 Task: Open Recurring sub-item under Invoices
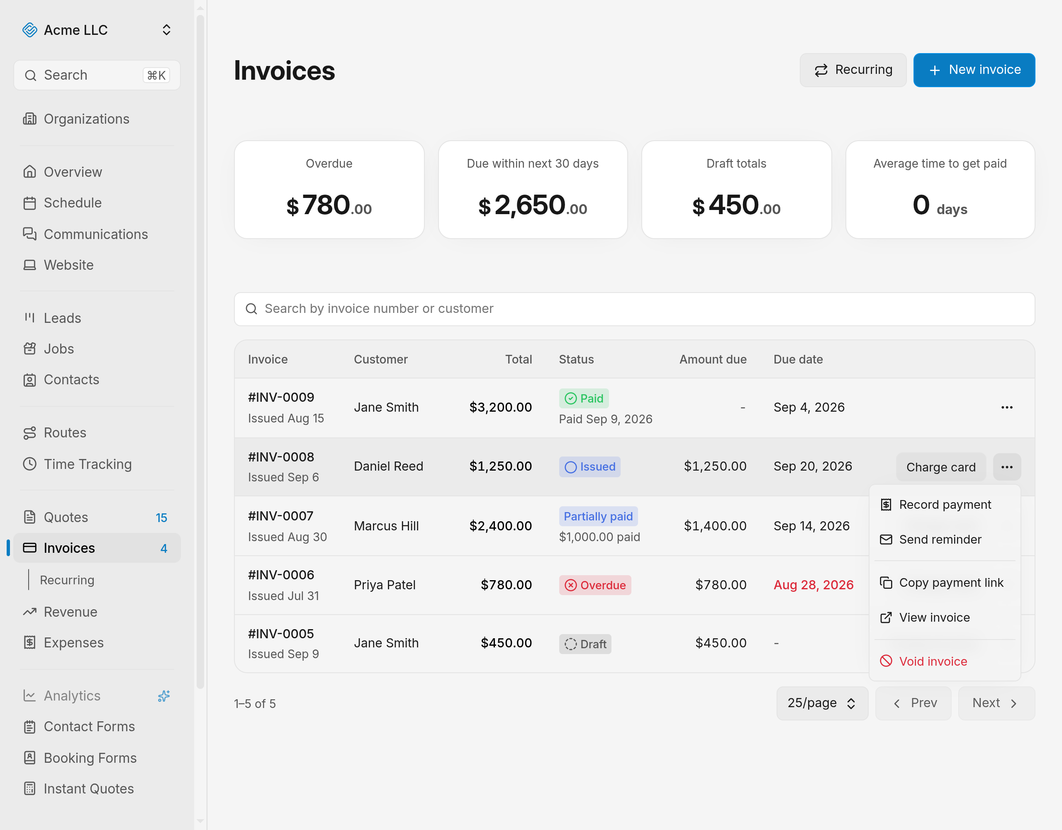pos(67,580)
